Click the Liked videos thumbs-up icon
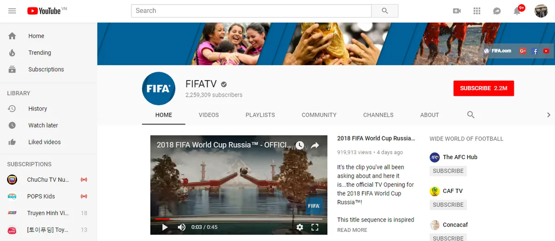 pos(12,142)
